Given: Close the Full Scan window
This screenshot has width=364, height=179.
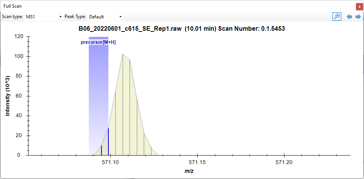Looking at the screenshot, I should 359,7.
